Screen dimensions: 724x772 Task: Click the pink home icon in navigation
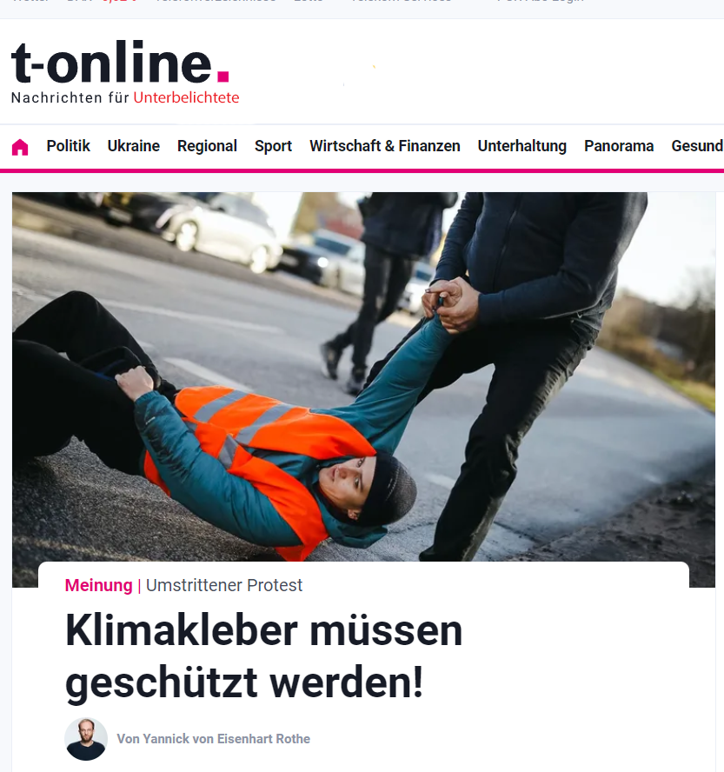point(20,147)
